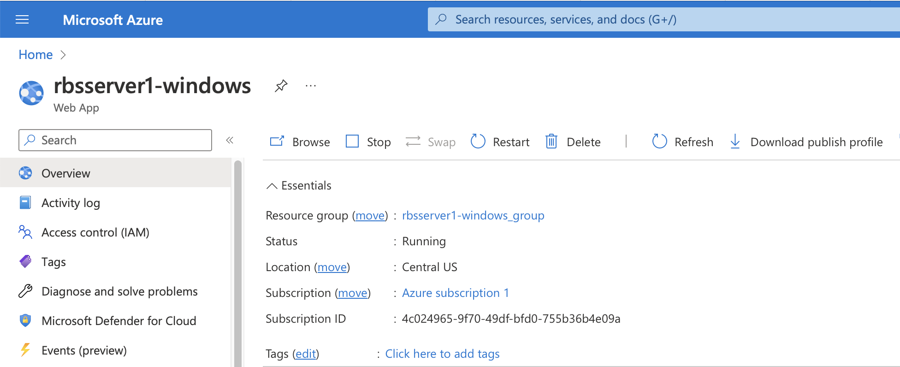
Task: Open rbsserver1-windows_group resource group
Action: (473, 215)
